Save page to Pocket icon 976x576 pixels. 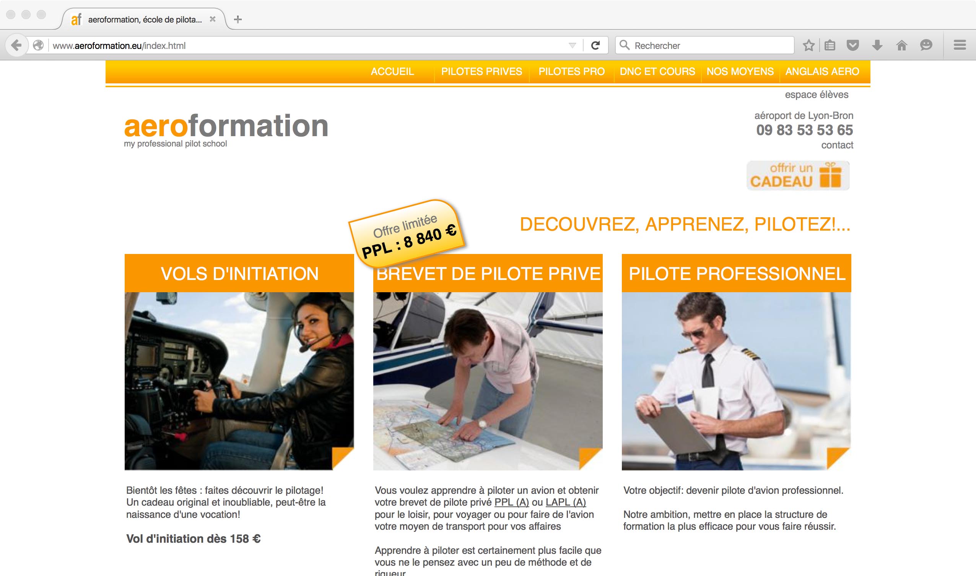click(x=852, y=46)
